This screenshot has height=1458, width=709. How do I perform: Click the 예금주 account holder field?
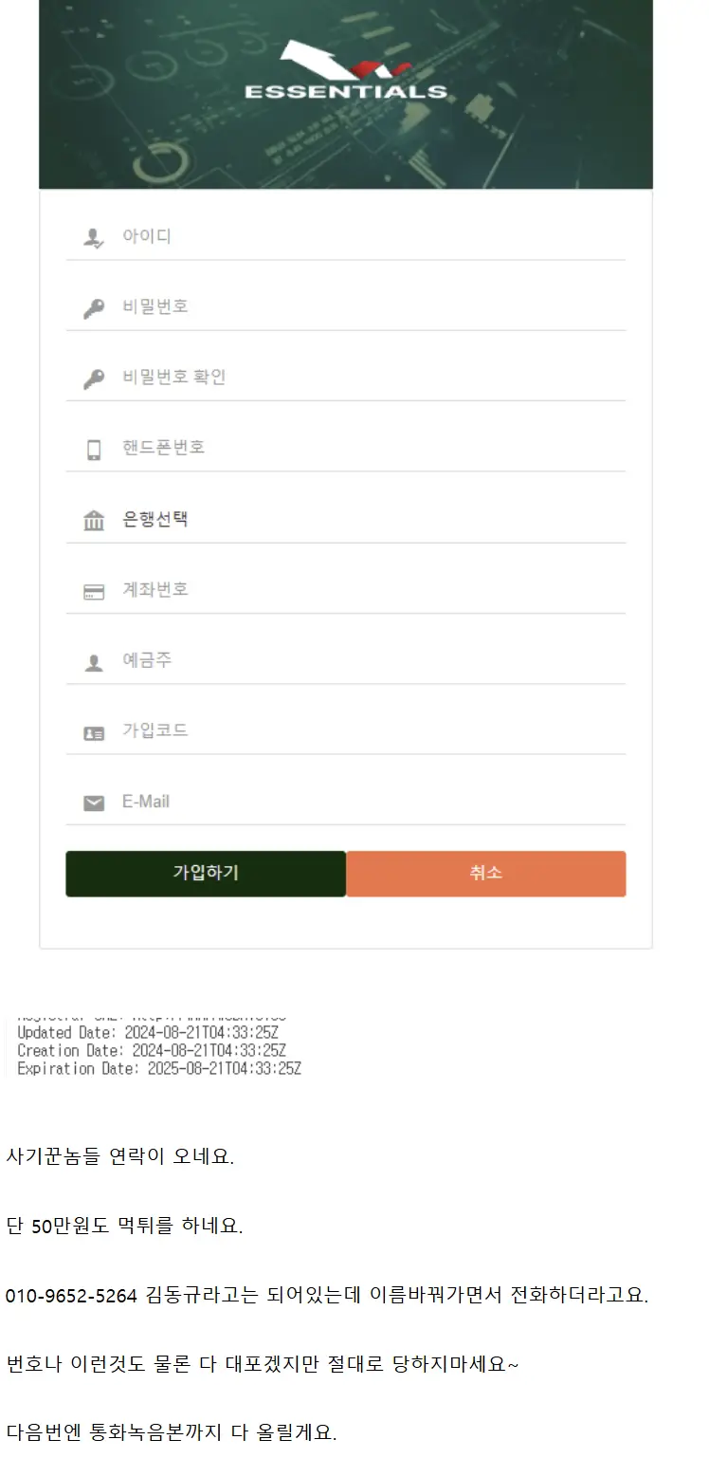pos(370,660)
